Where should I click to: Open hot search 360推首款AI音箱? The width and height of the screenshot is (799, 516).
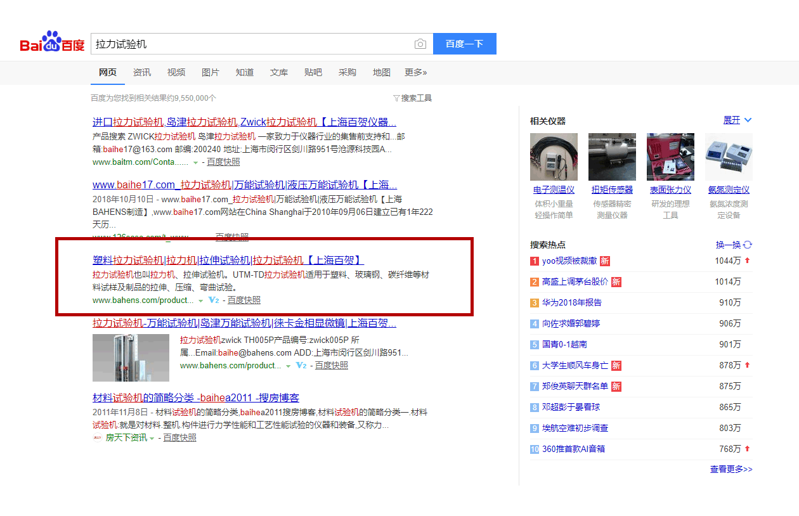[573, 449]
